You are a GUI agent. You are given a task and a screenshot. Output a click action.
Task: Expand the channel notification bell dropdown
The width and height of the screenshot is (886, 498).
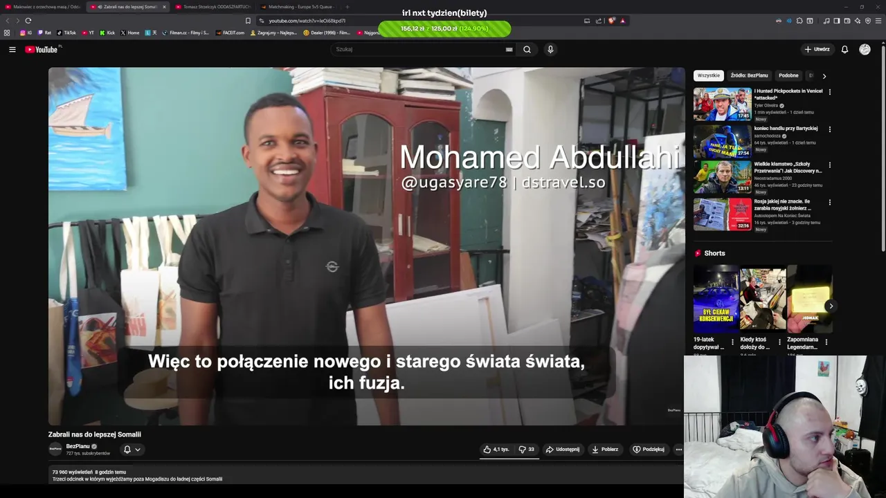132,450
